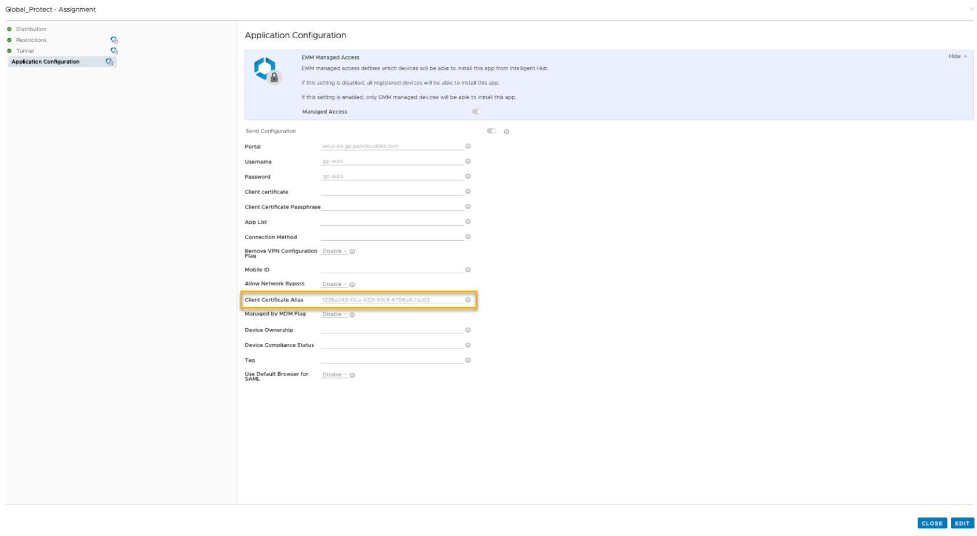Image resolution: width=977 pixels, height=536 pixels.
Task: Toggle the Send Configuration switch
Action: point(491,131)
